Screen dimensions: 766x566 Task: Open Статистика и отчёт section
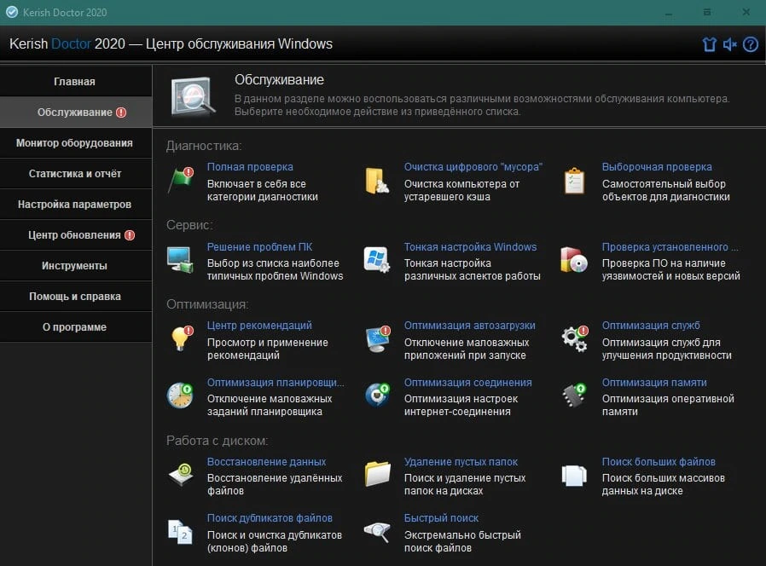click(76, 174)
